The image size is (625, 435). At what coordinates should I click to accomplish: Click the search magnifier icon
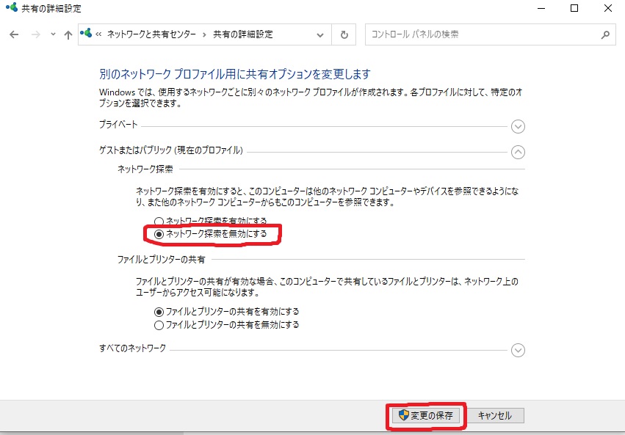coord(604,34)
